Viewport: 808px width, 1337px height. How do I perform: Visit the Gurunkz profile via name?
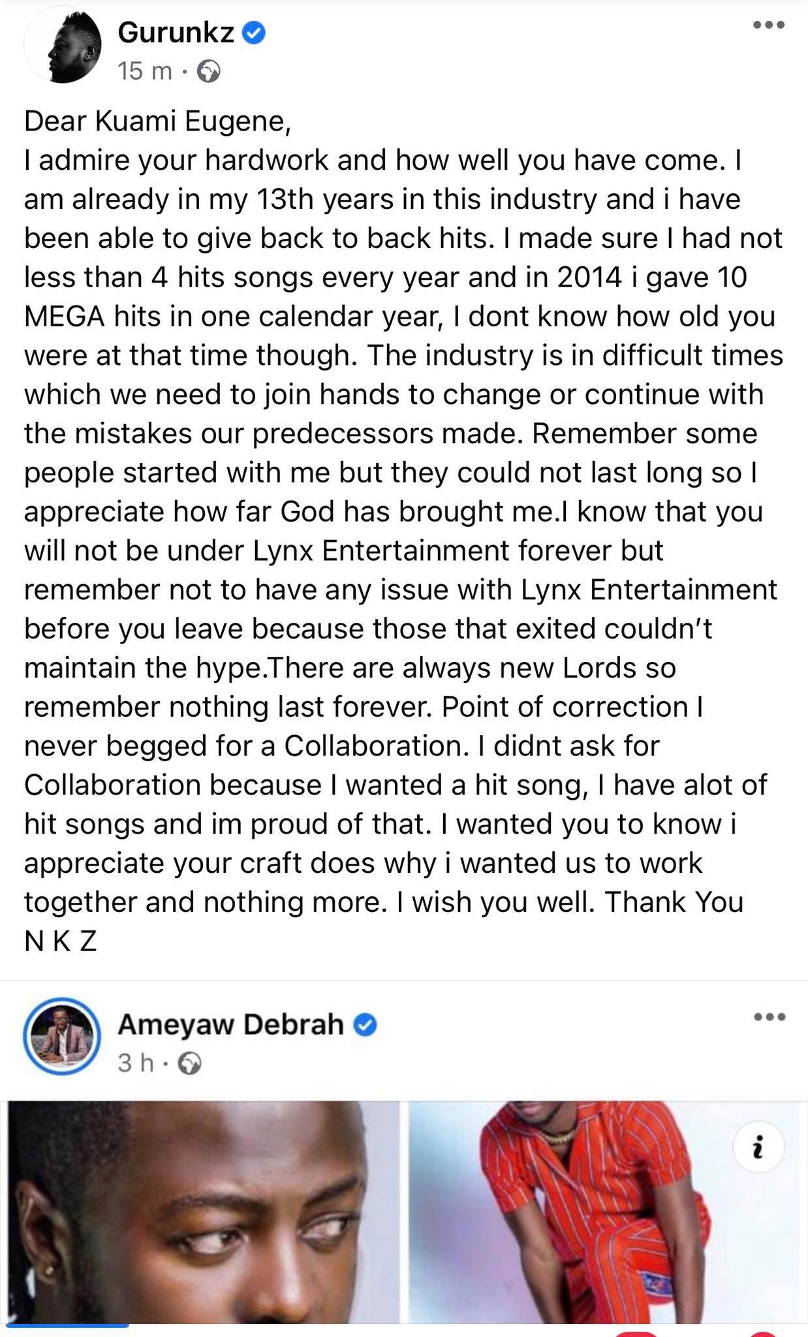(176, 33)
